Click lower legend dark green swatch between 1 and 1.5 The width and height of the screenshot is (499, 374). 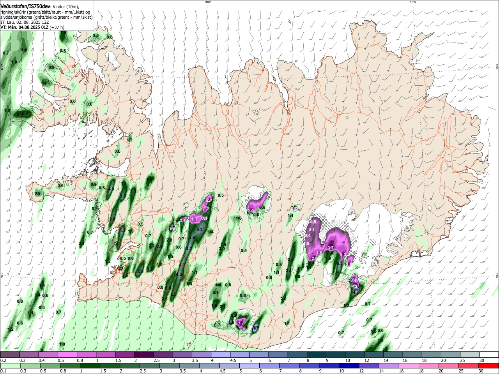tap(90, 366)
